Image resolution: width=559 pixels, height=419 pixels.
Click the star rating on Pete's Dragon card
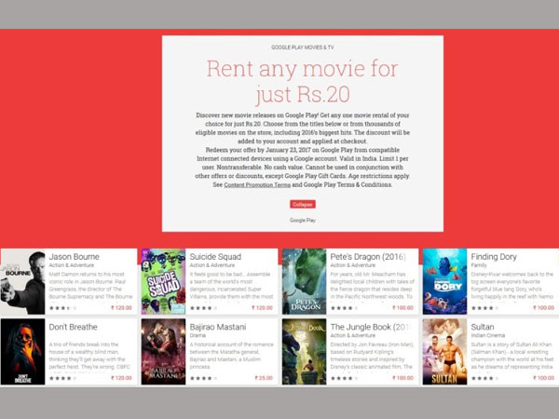(345, 308)
